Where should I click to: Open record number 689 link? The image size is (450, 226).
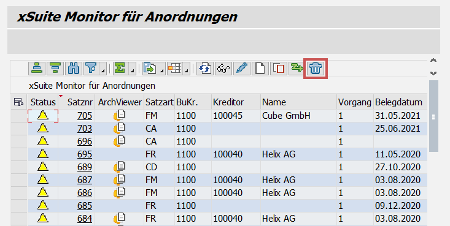(x=85, y=167)
